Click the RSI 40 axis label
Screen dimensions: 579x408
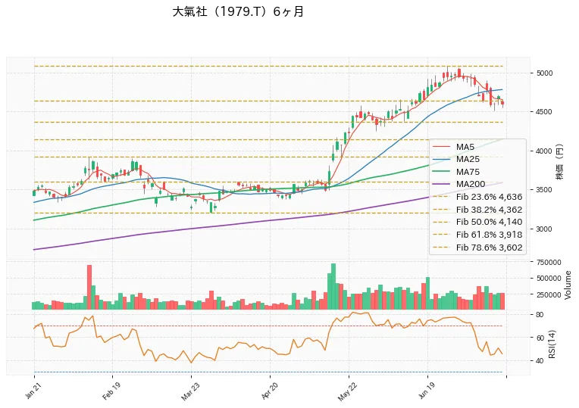click(x=540, y=360)
